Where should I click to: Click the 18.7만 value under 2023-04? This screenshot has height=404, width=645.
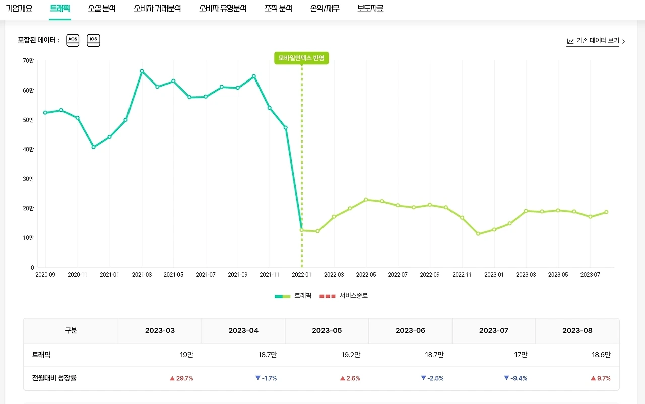pyautogui.click(x=268, y=355)
